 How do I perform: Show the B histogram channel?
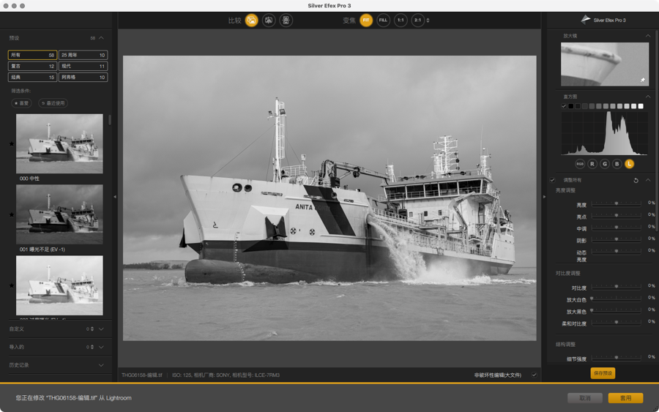pos(617,164)
